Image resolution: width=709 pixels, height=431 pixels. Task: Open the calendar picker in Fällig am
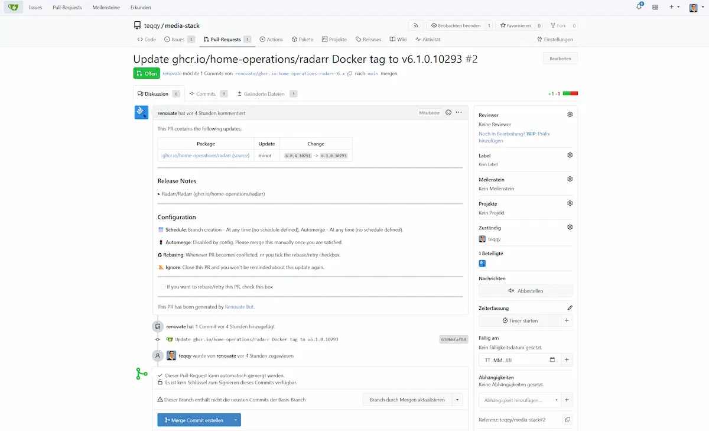point(552,359)
